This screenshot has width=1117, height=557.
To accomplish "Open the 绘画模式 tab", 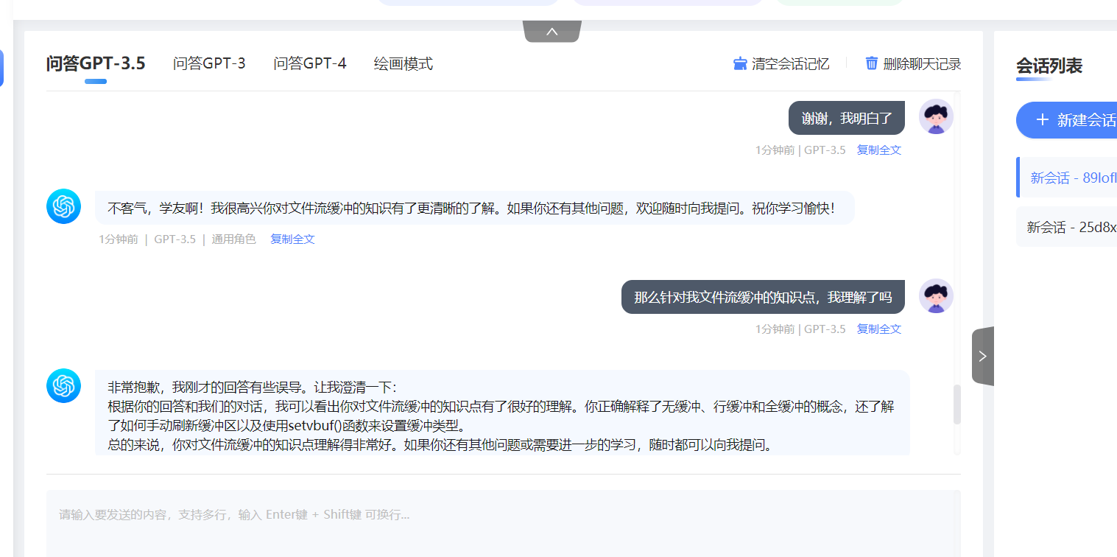I will point(404,63).
